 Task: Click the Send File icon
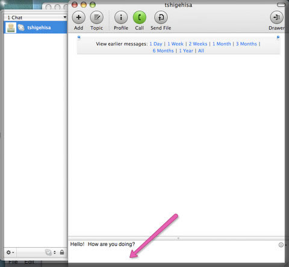pos(161,17)
